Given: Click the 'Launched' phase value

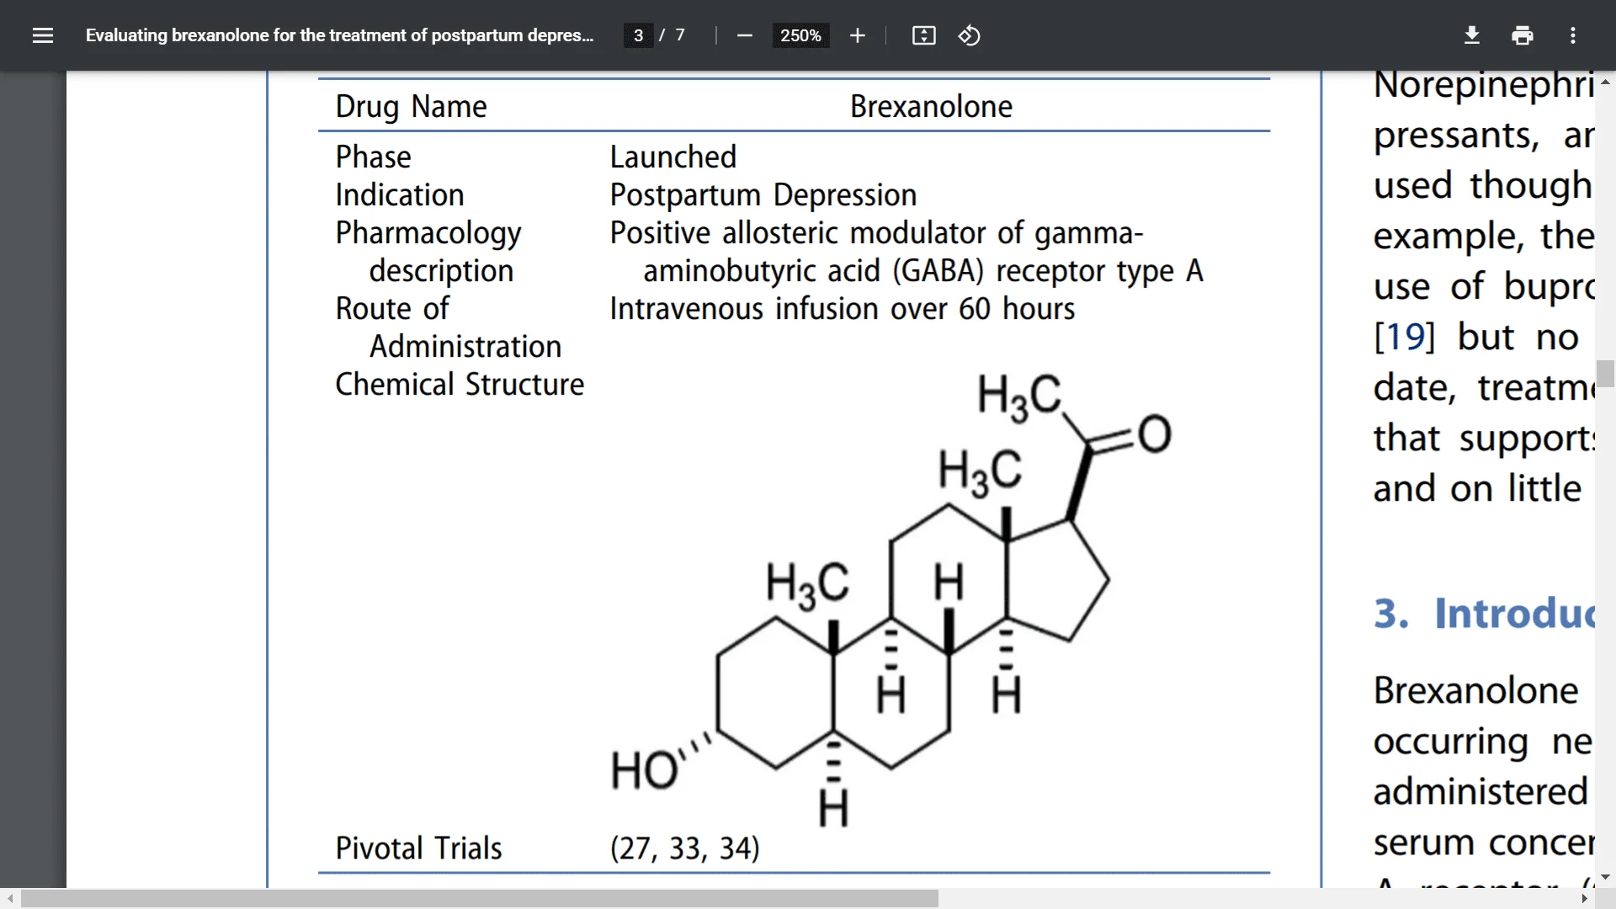Looking at the screenshot, I should [672, 157].
